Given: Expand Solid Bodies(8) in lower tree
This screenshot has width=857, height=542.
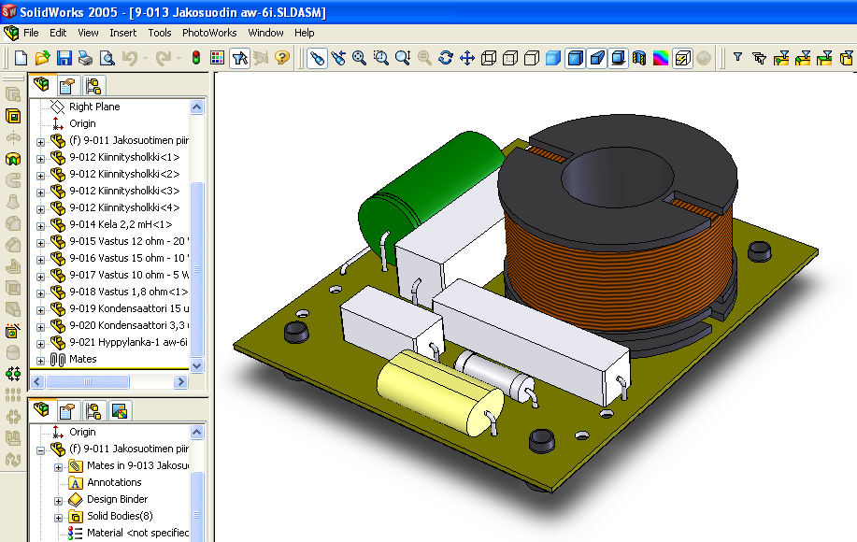Looking at the screenshot, I should (59, 518).
